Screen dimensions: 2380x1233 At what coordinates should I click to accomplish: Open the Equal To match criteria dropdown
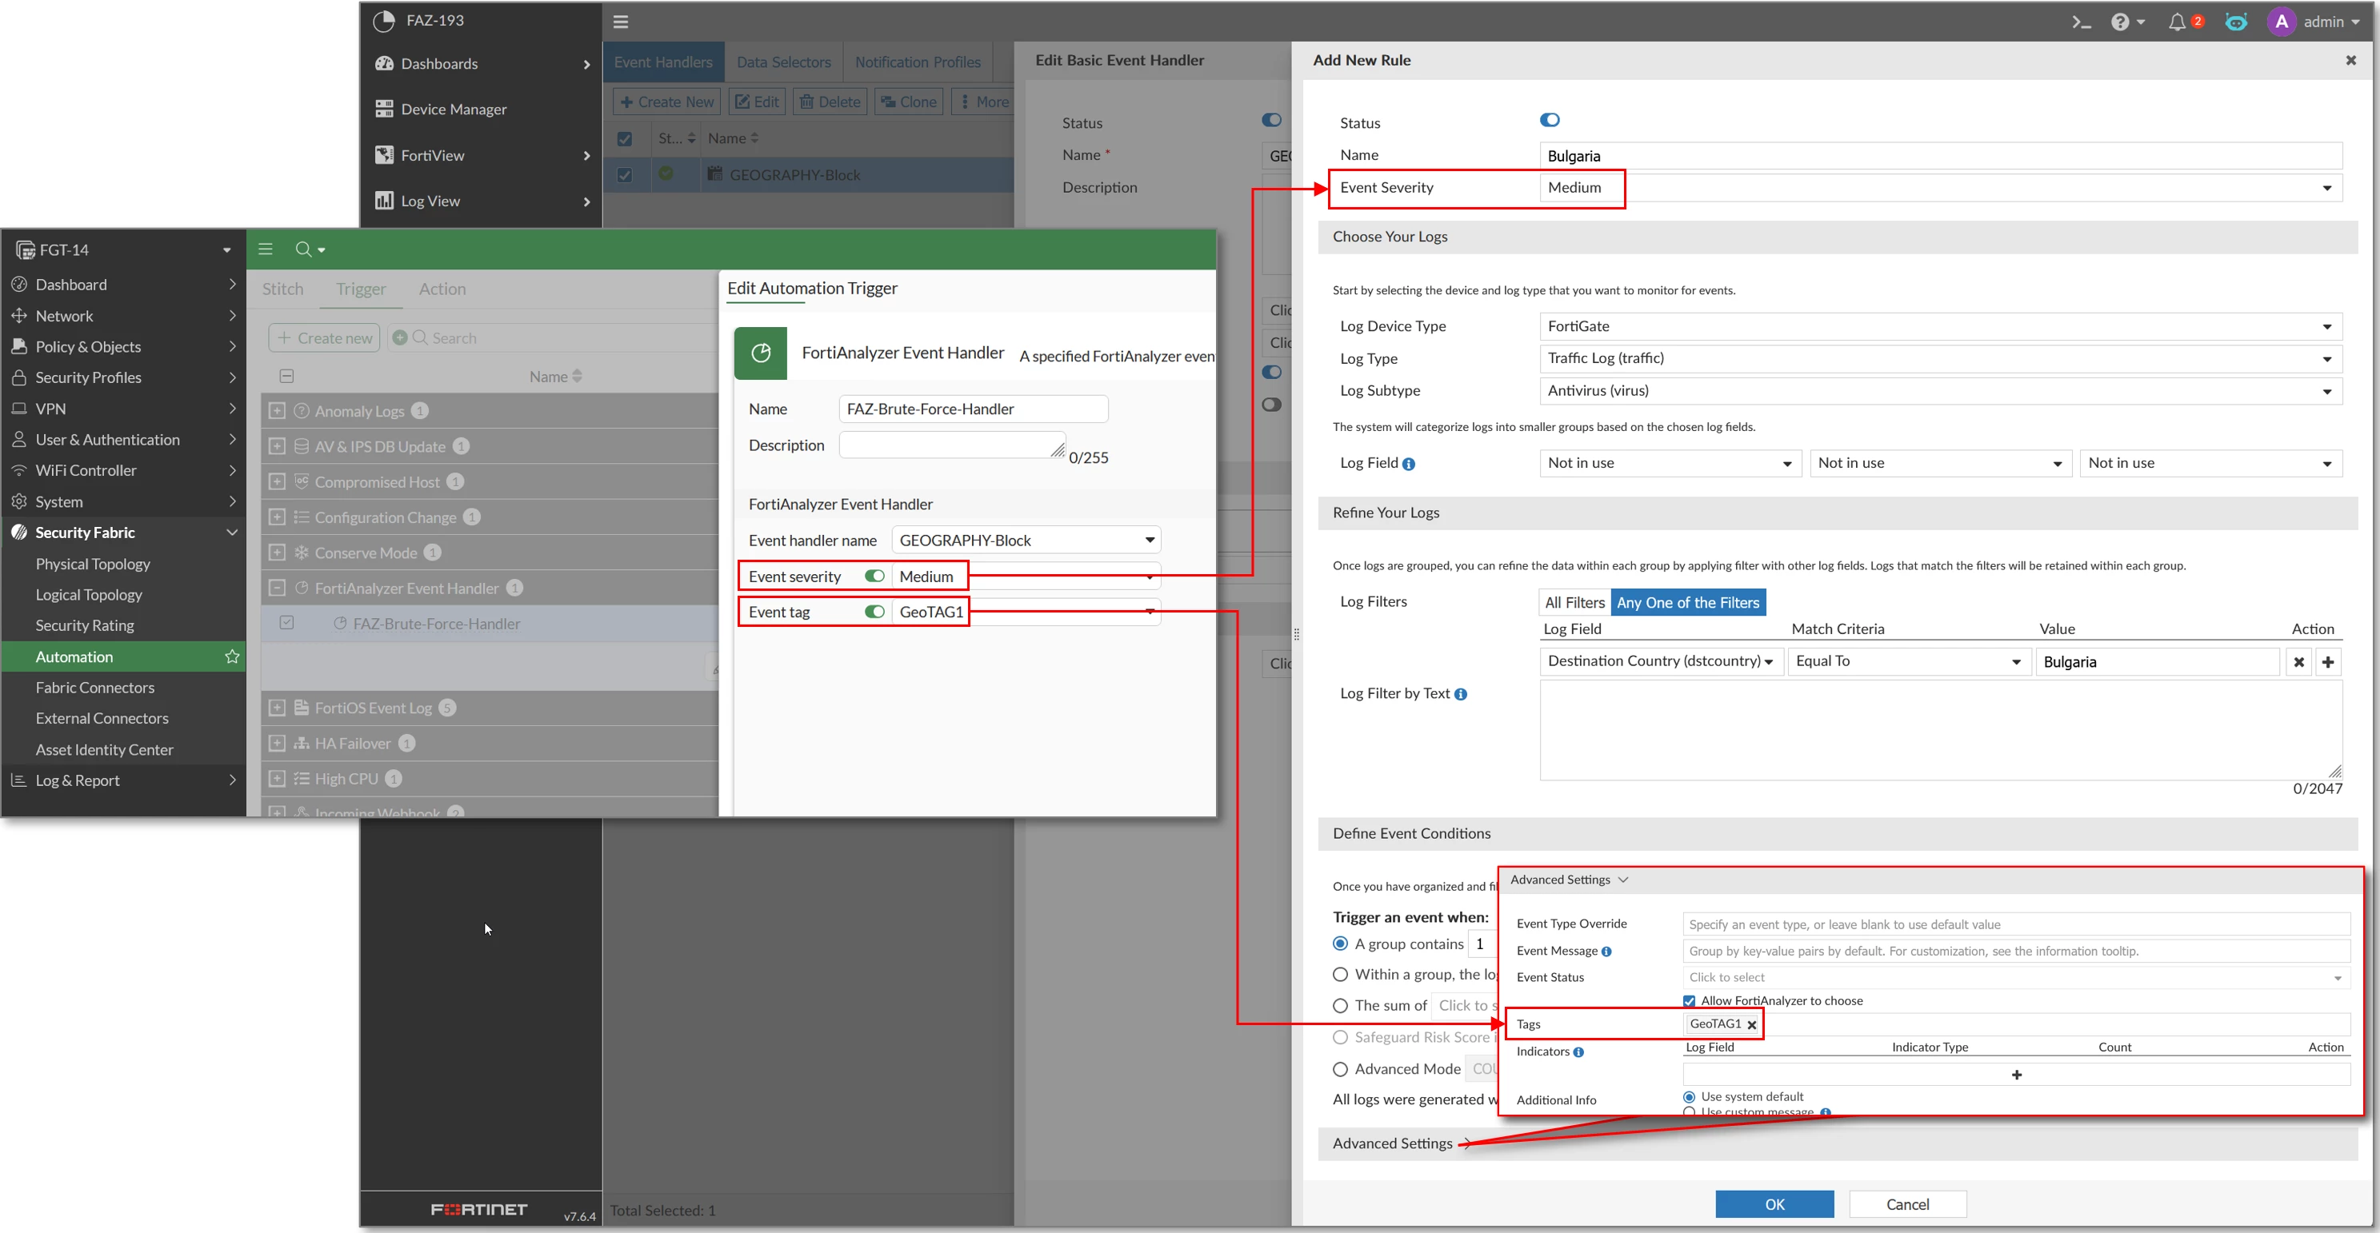point(1908,661)
